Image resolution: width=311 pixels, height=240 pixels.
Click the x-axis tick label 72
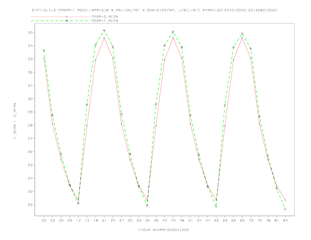(251, 220)
